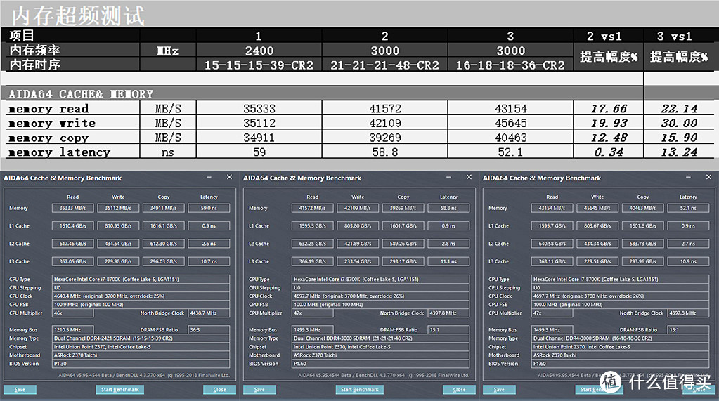Click the 36:3 DRAM:FSB Ratio field
Screen dimensions: 719x401
pyautogui.click(x=209, y=330)
